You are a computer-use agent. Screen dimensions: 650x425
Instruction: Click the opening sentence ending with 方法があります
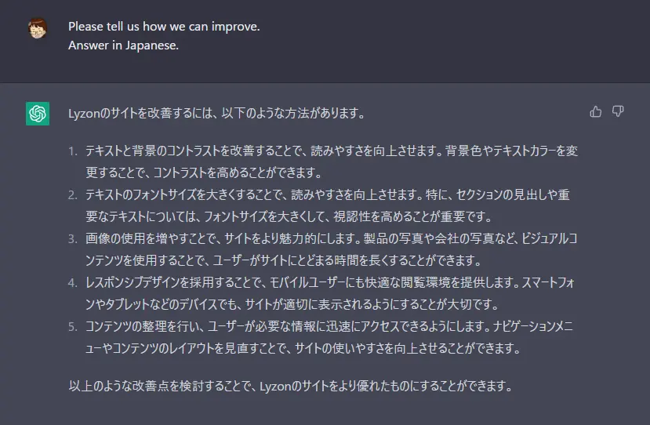216,113
